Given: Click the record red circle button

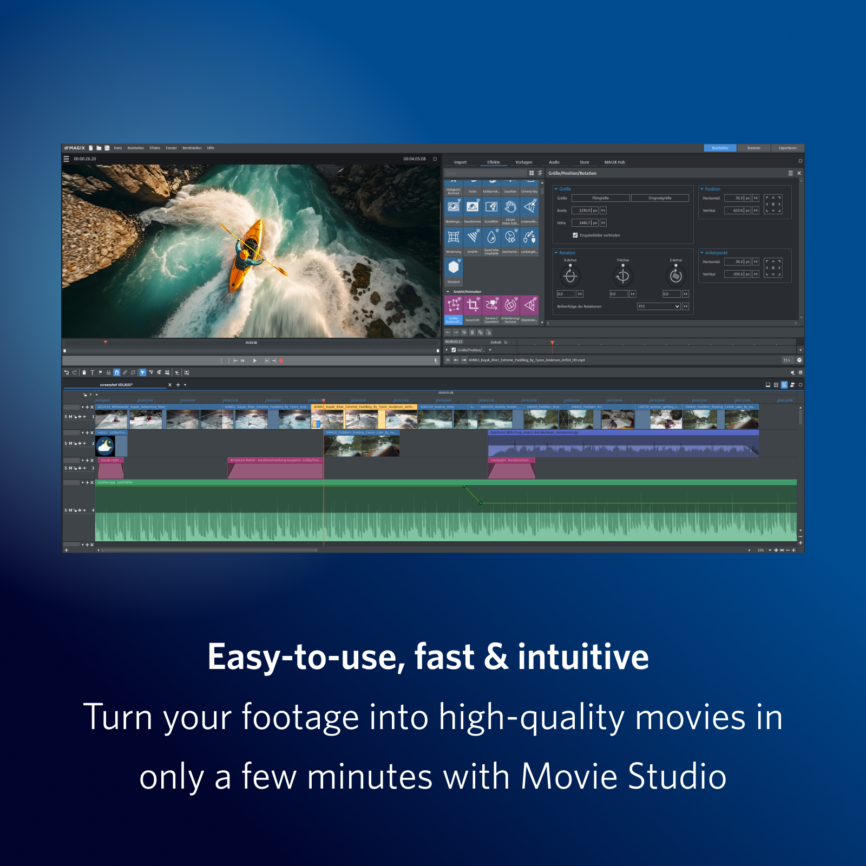Looking at the screenshot, I should 281,360.
